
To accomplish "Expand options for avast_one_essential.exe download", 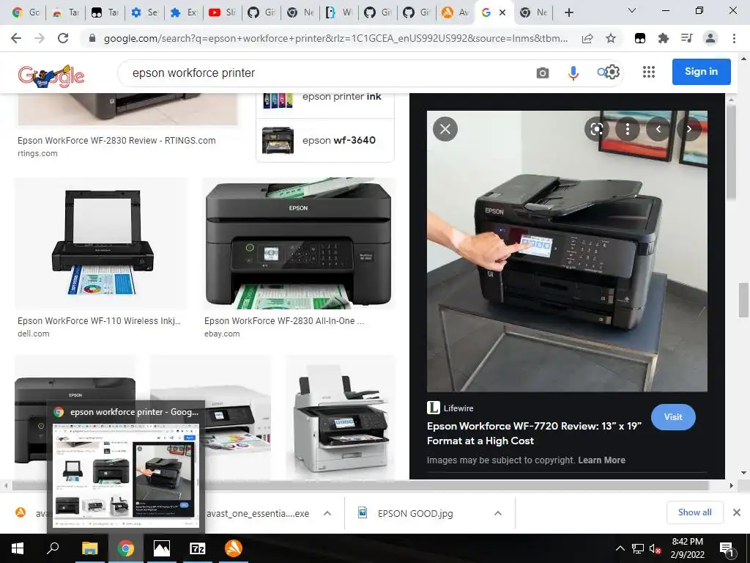I will pyautogui.click(x=327, y=513).
